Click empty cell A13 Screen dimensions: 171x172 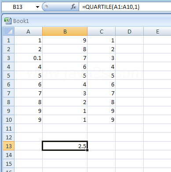tap(28, 146)
